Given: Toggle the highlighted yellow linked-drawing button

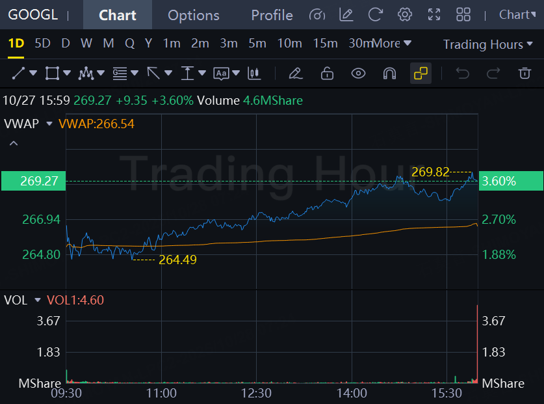Looking at the screenshot, I should (x=421, y=74).
